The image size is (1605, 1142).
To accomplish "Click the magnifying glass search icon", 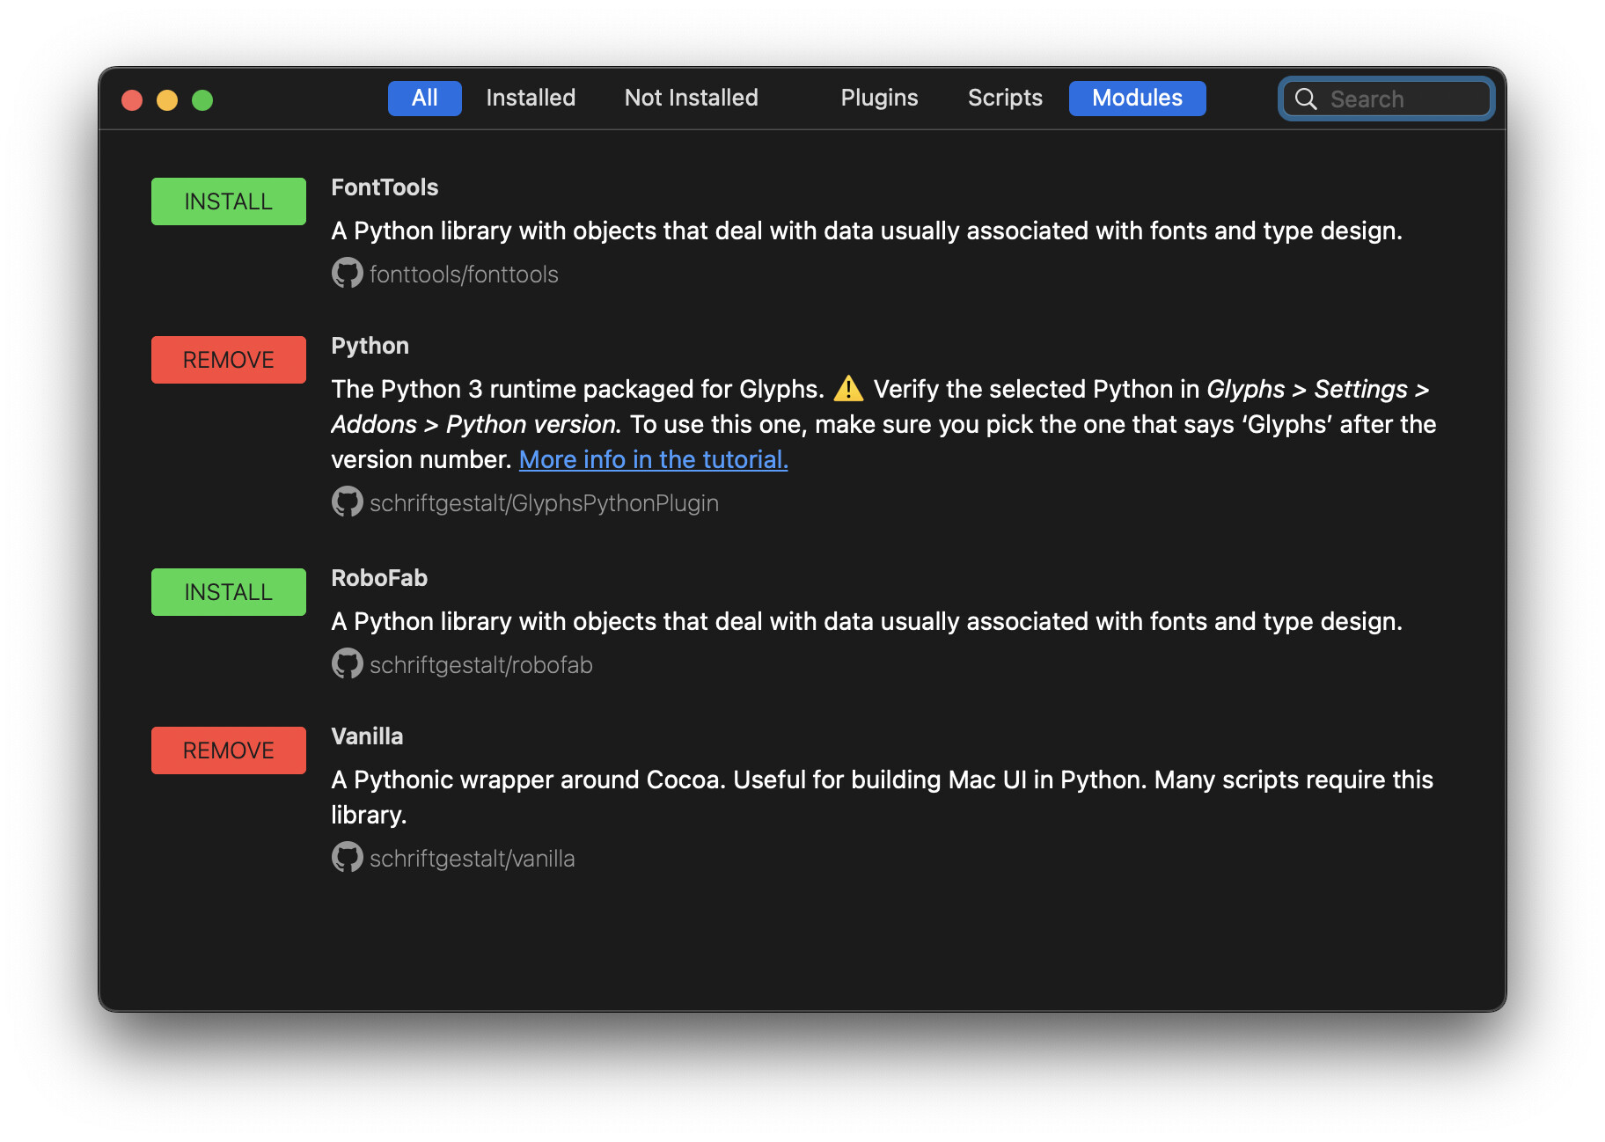I will click(1306, 99).
